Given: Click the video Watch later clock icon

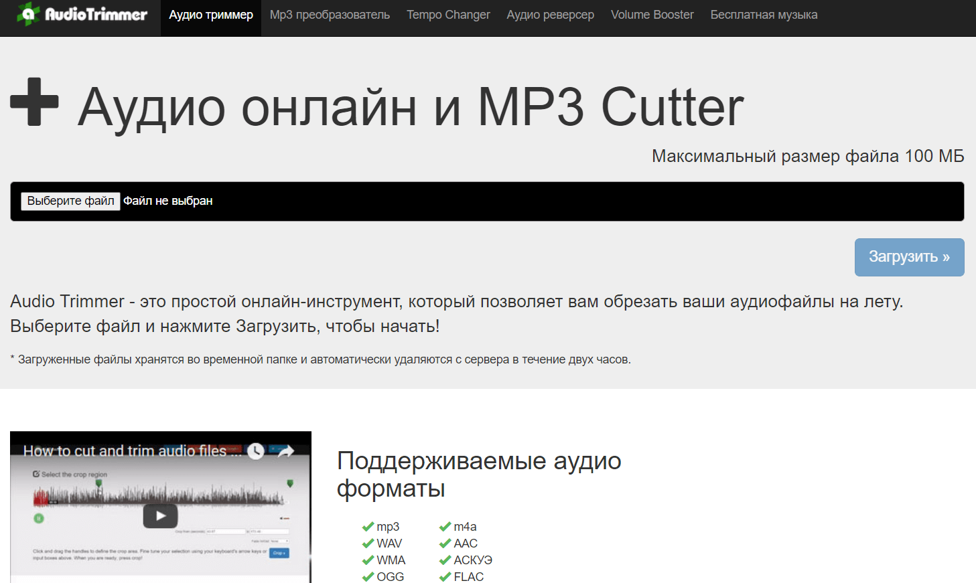Looking at the screenshot, I should (x=256, y=451).
